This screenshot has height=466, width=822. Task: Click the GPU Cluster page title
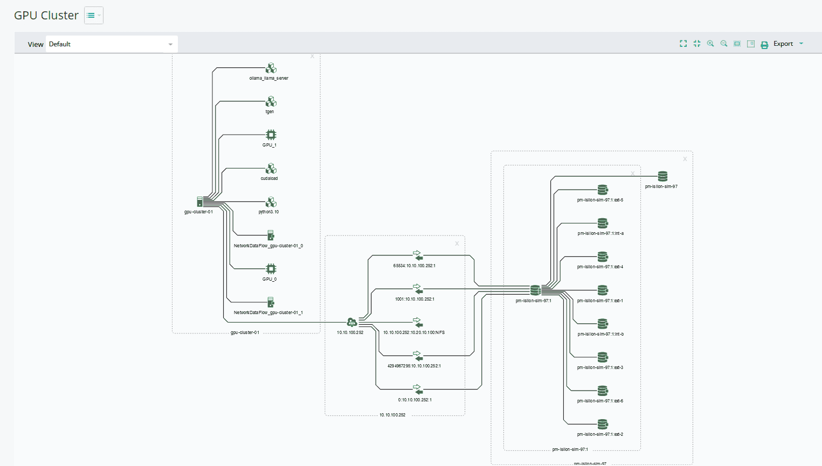46,15
